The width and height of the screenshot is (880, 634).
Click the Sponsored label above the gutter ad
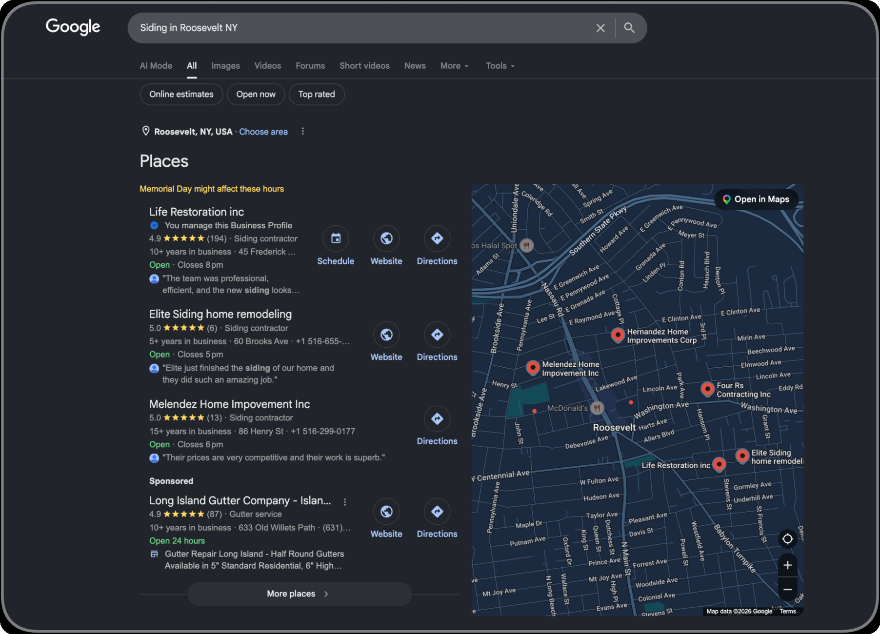pos(171,481)
